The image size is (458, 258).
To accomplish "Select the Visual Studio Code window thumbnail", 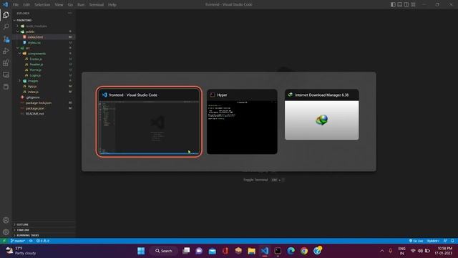I will pos(149,122).
